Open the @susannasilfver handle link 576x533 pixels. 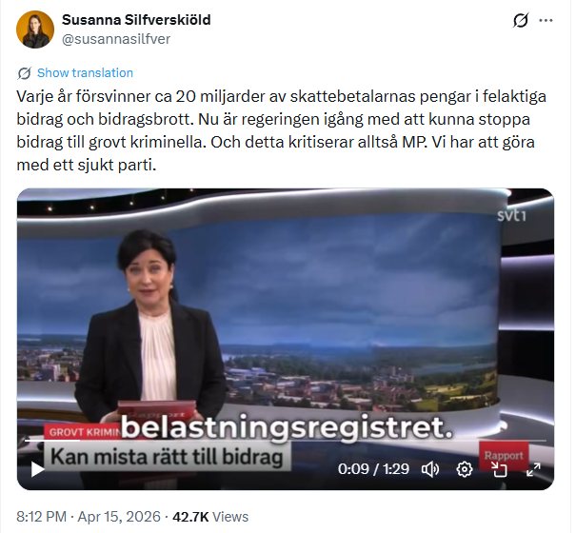tap(116, 39)
